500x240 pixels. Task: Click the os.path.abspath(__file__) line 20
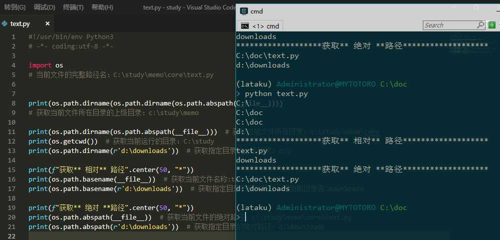(x=90, y=217)
